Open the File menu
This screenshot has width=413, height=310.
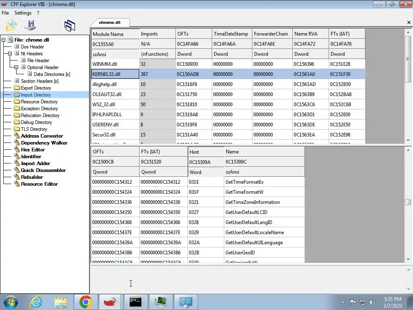5,13
